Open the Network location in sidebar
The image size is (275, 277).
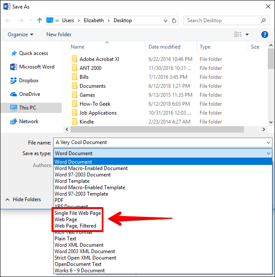coord(29,121)
